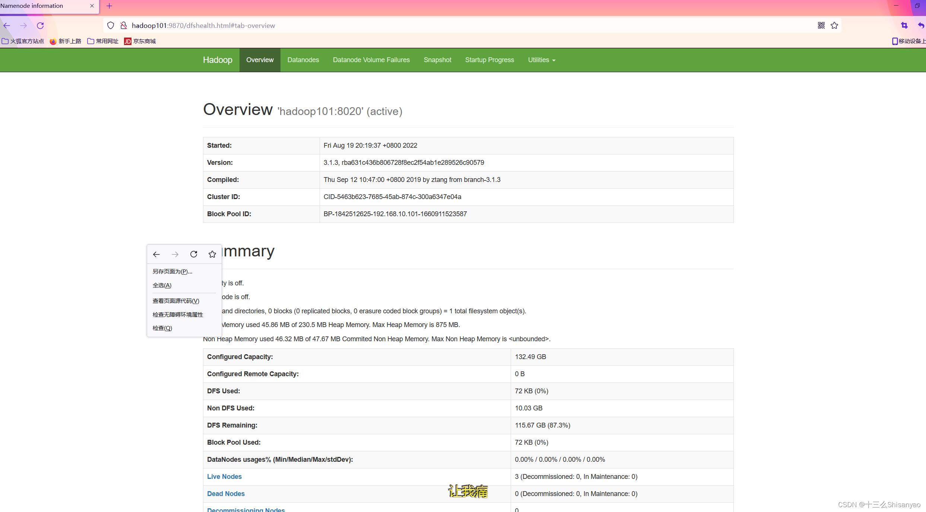Image resolution: width=926 pixels, height=512 pixels.
Task: Click DataNodes usages% row label
Action: tap(280, 460)
